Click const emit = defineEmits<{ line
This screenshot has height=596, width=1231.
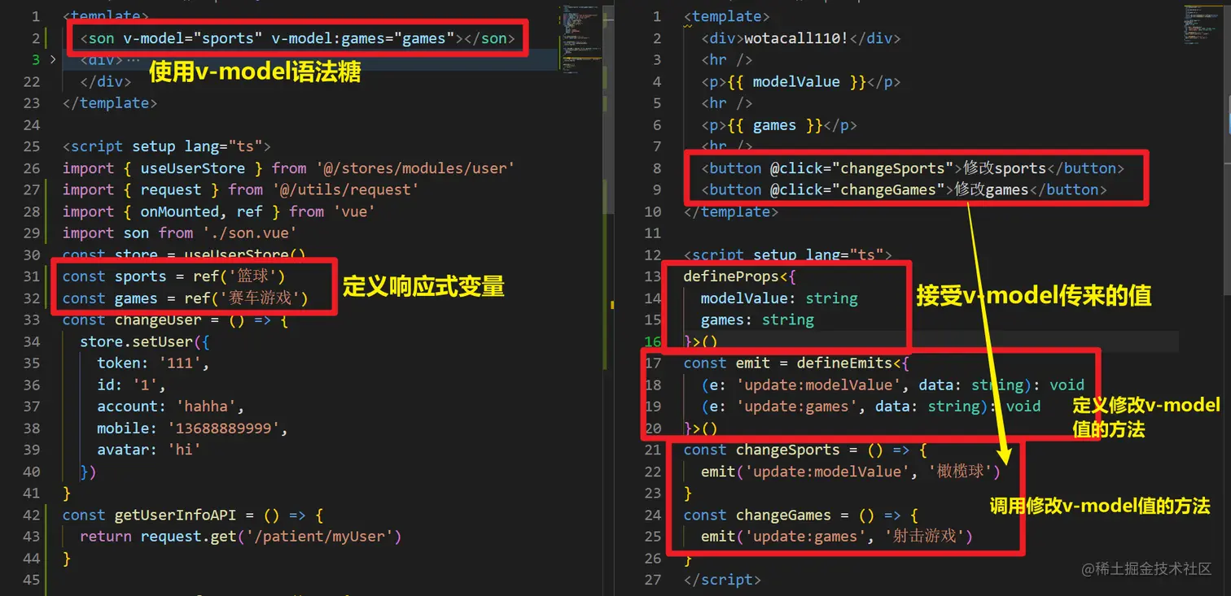click(797, 363)
